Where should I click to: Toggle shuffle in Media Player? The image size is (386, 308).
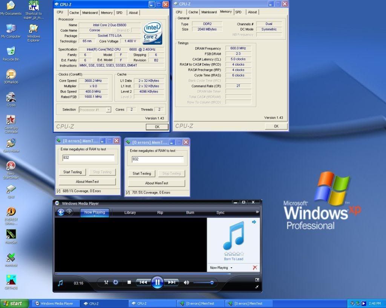[106, 282]
